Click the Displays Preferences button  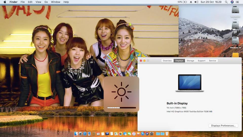coord(223,126)
